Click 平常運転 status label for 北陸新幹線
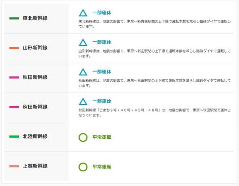This screenshot has width=239, height=186. pyautogui.click(x=102, y=137)
